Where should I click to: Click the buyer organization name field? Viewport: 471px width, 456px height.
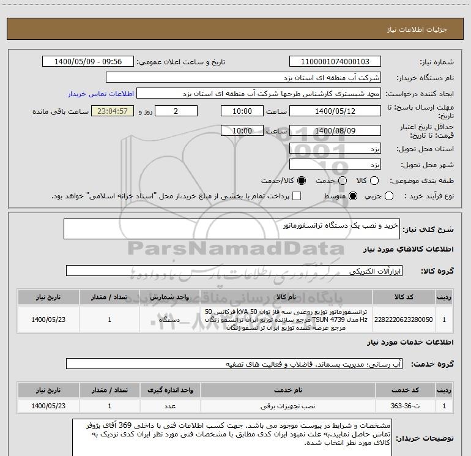click(243, 78)
